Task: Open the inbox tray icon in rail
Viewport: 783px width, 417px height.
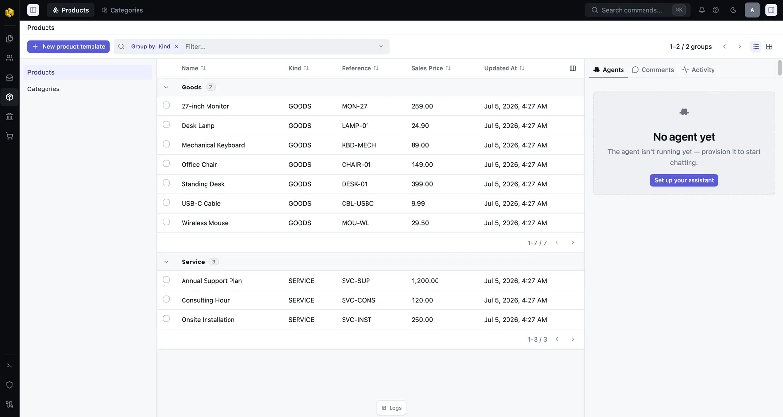Action: pos(9,78)
